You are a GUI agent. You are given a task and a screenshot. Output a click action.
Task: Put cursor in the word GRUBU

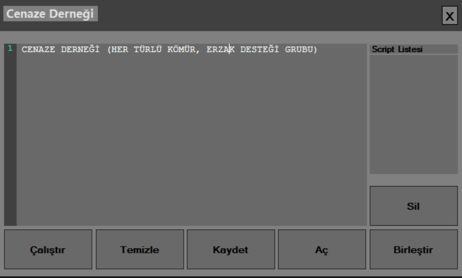coord(299,49)
